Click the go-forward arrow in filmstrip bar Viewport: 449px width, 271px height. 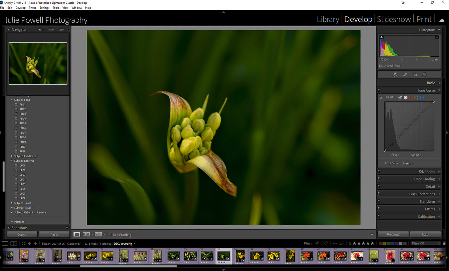[x=35, y=244]
